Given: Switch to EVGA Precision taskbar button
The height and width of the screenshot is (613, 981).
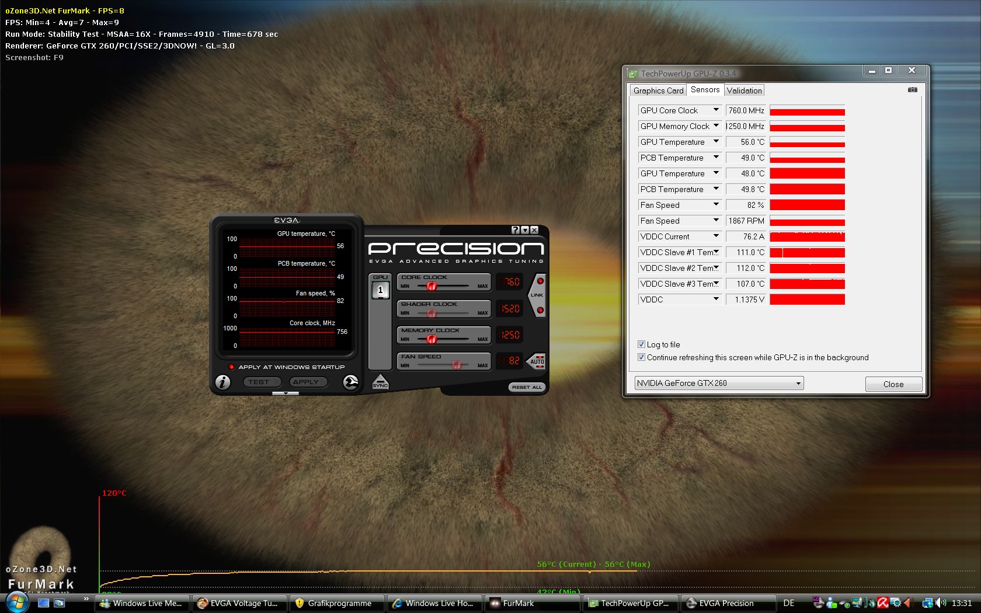Looking at the screenshot, I should point(728,603).
